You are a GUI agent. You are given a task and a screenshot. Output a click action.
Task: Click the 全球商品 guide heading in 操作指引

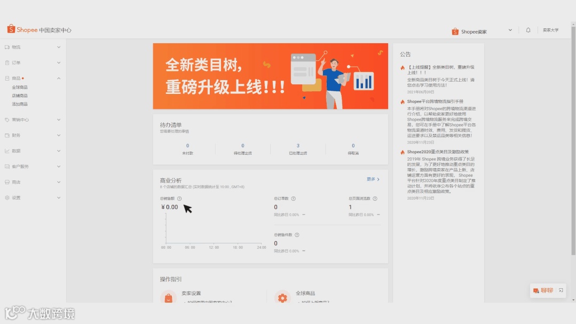tap(305, 293)
